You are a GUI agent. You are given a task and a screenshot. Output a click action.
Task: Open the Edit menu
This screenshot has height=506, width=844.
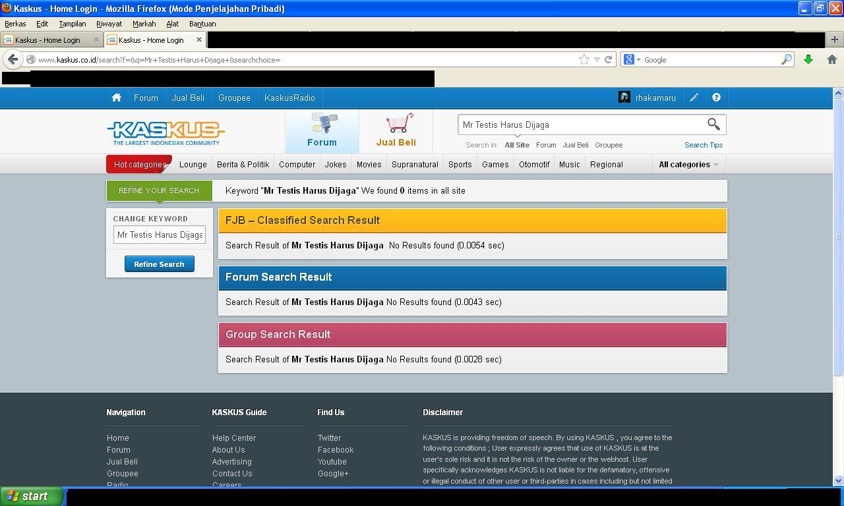click(x=42, y=24)
